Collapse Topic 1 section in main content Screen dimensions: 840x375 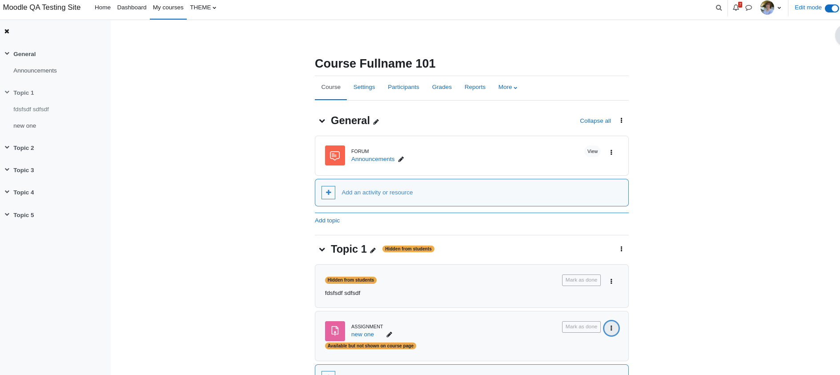point(322,250)
